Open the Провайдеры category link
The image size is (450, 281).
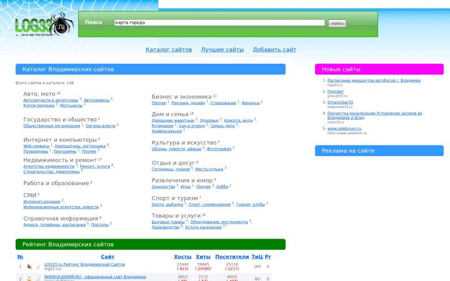click(x=36, y=151)
